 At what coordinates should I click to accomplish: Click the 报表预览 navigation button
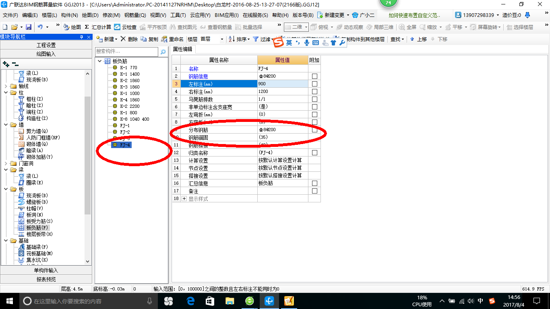tap(46, 279)
